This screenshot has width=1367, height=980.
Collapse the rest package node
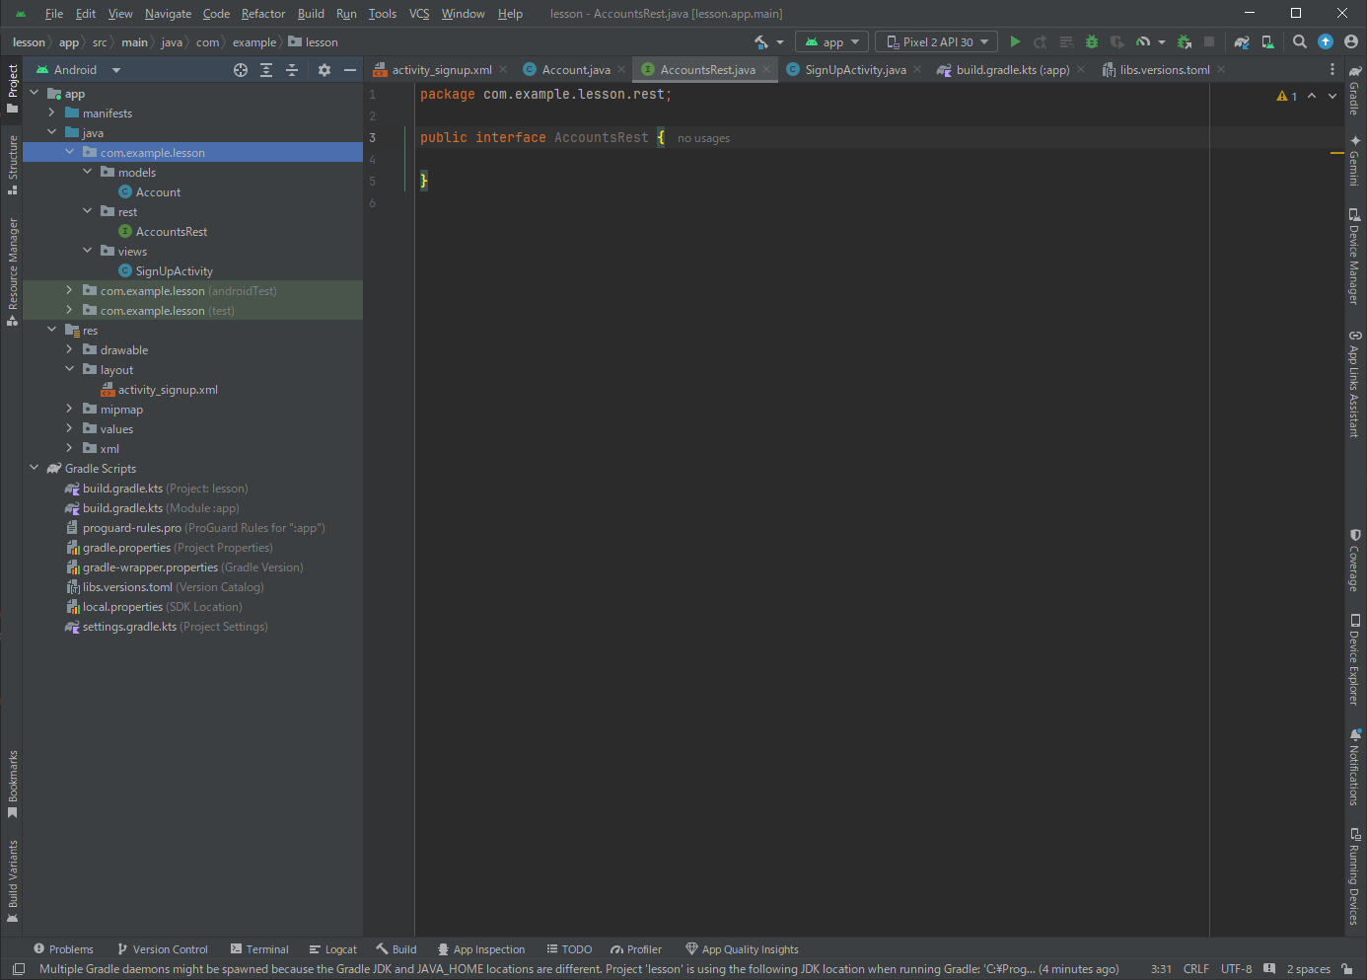(x=87, y=211)
